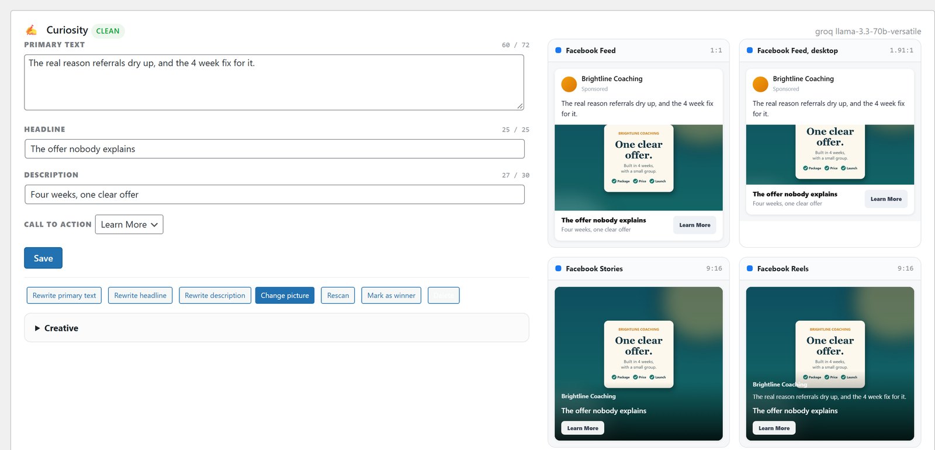Click the Curiosity writing hand emoji icon

click(x=32, y=30)
